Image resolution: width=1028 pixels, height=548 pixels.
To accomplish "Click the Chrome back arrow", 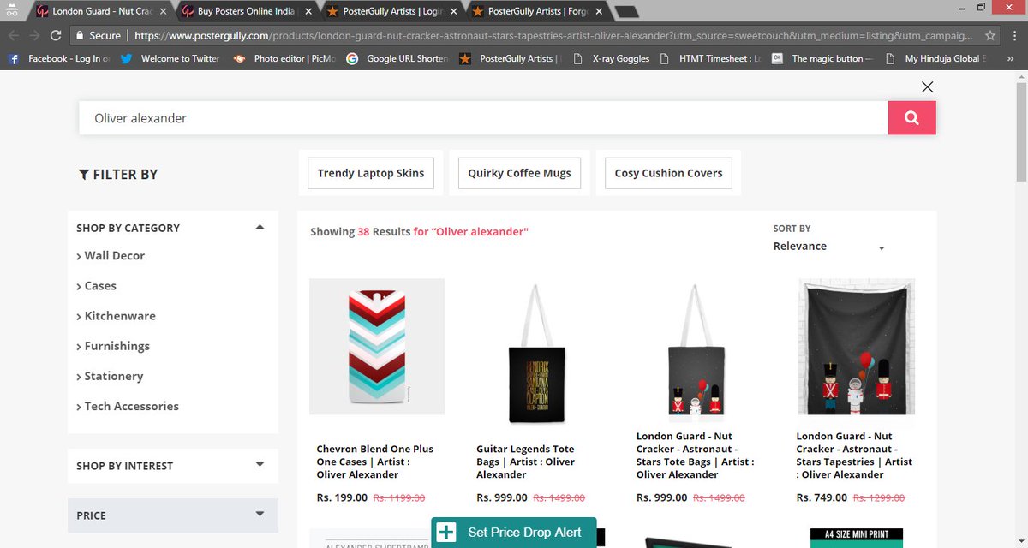I will pyautogui.click(x=13, y=36).
